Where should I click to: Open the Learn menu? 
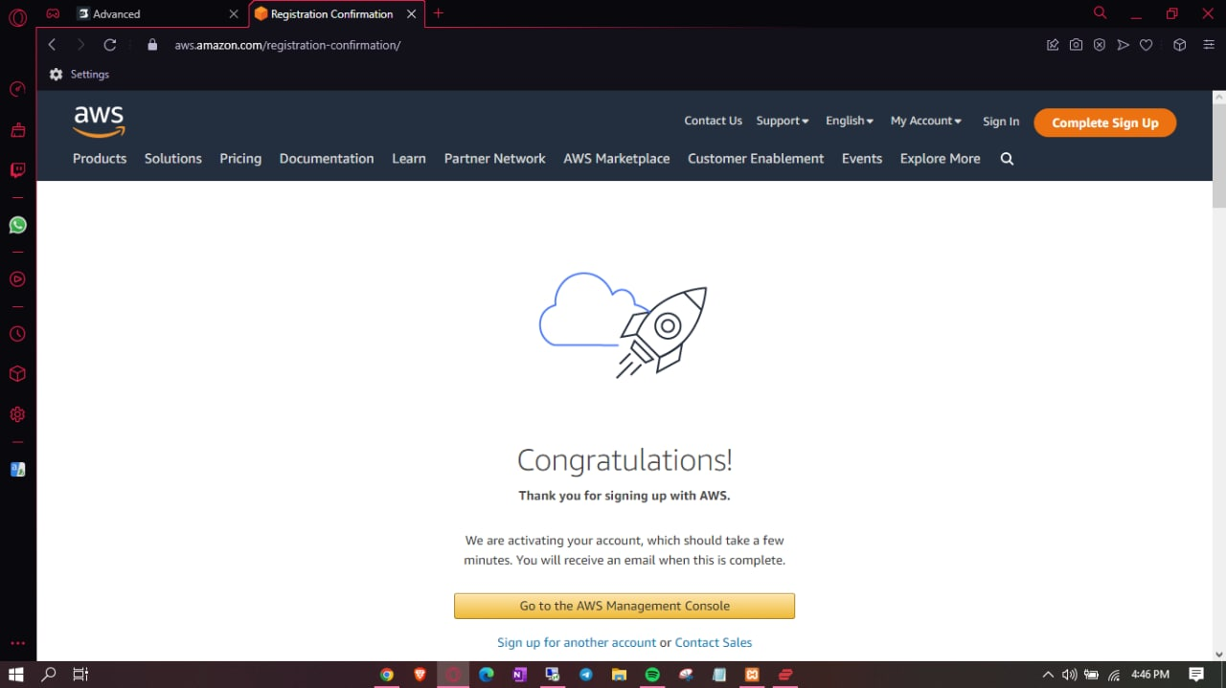coord(409,159)
